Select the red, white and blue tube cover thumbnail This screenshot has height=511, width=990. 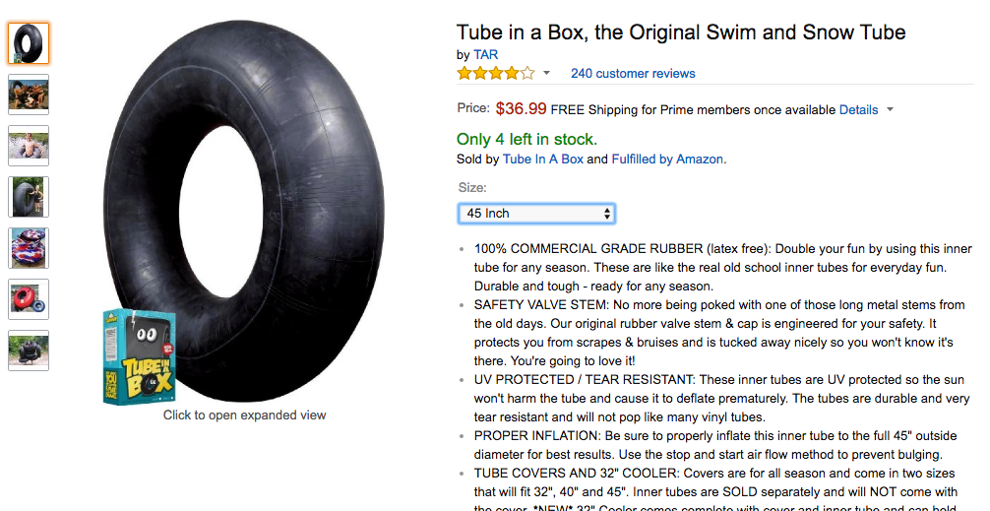[x=29, y=248]
